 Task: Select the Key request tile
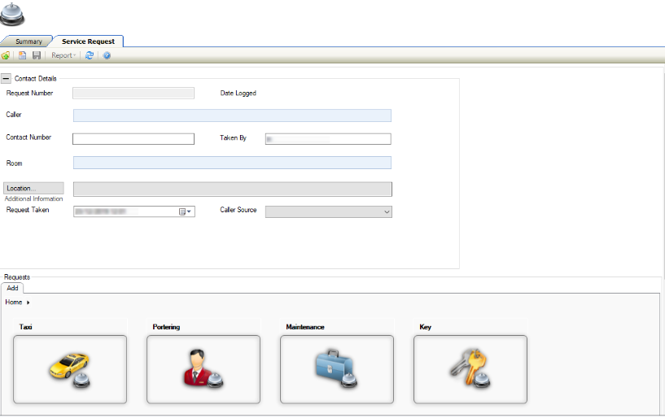(470, 368)
